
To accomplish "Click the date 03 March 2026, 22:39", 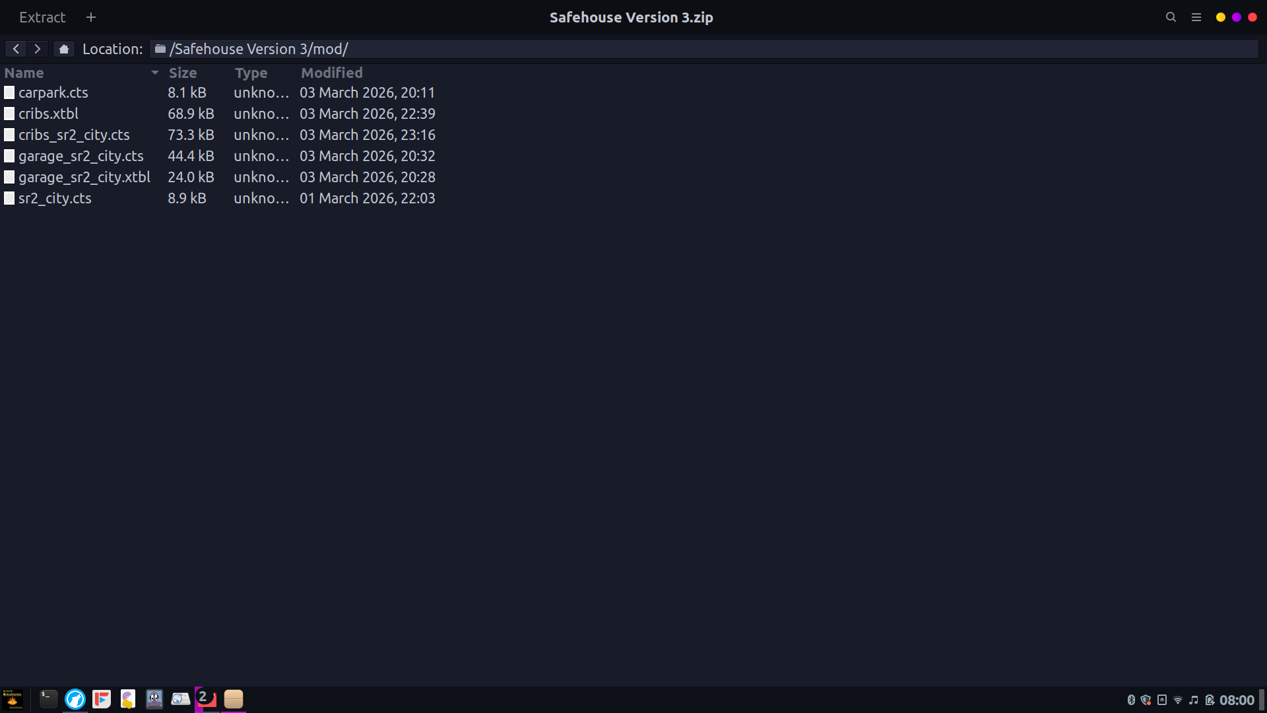I will 368,114.
